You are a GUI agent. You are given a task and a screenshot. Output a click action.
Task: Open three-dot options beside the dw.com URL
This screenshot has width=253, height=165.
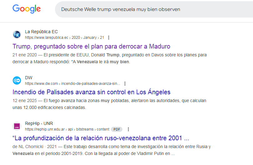[x=125, y=84]
